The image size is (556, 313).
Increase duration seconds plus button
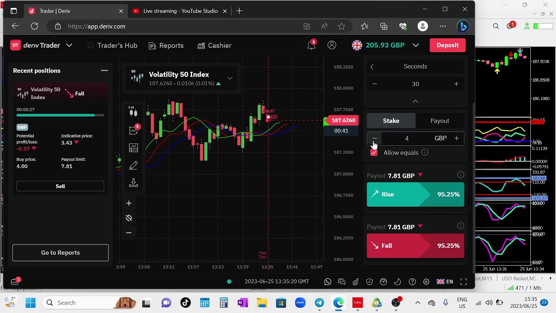coord(456,84)
